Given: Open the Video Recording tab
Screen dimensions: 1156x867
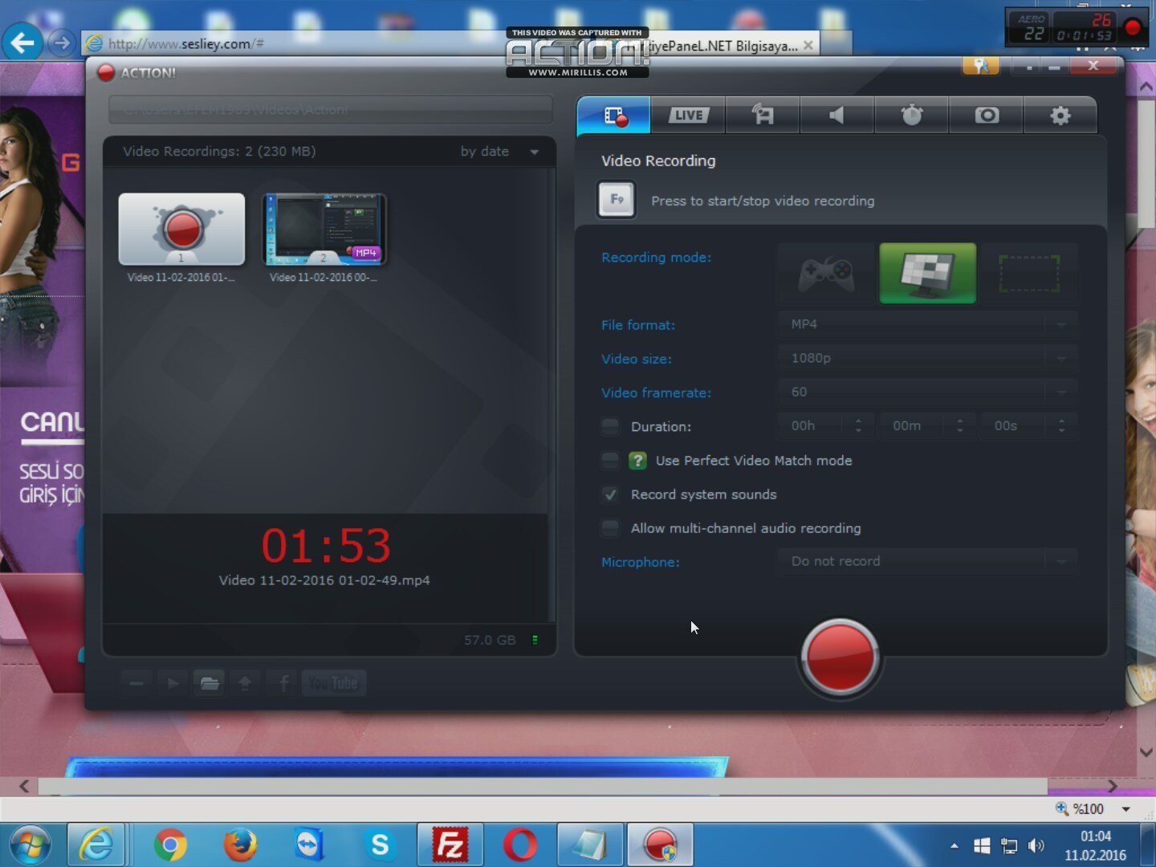Looking at the screenshot, I should click(614, 116).
